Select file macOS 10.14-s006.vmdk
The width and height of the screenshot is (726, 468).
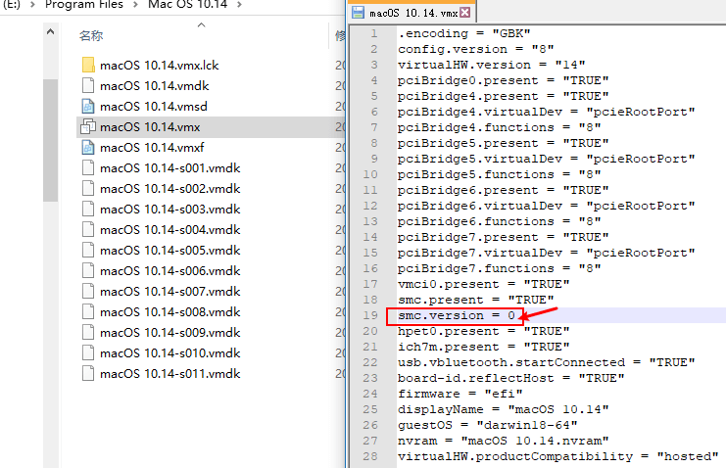point(169,270)
